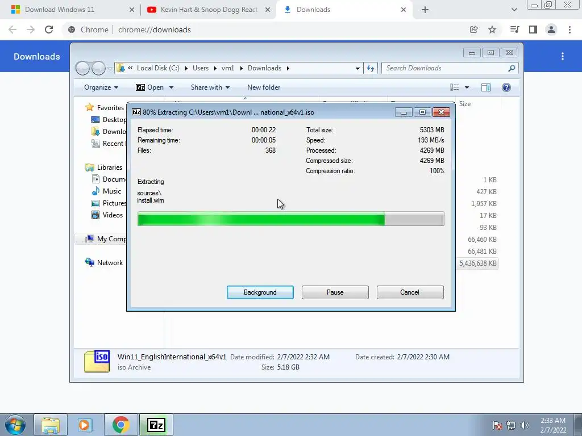Open Share with menu
The width and height of the screenshot is (582, 436).
pyautogui.click(x=210, y=87)
